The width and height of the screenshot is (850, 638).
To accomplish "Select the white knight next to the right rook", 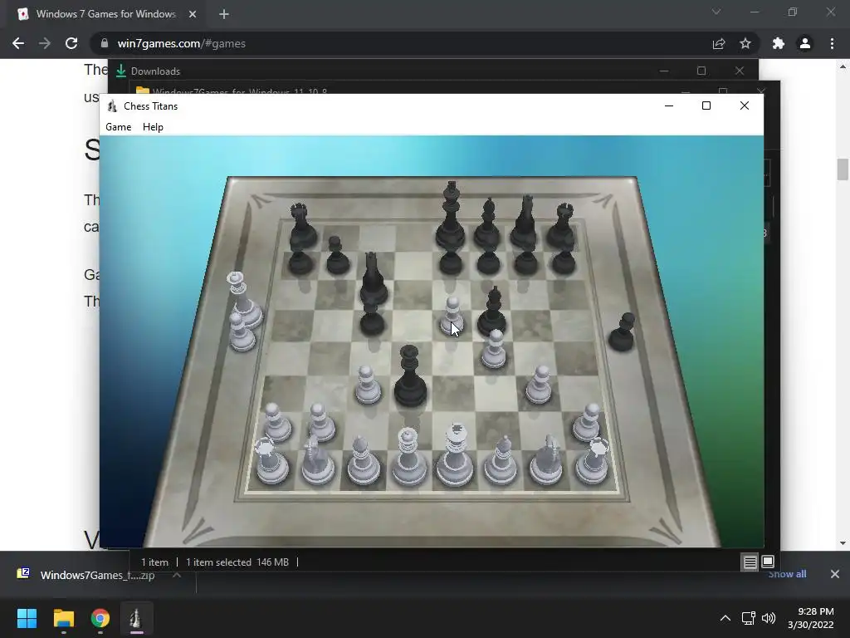I will [x=547, y=460].
